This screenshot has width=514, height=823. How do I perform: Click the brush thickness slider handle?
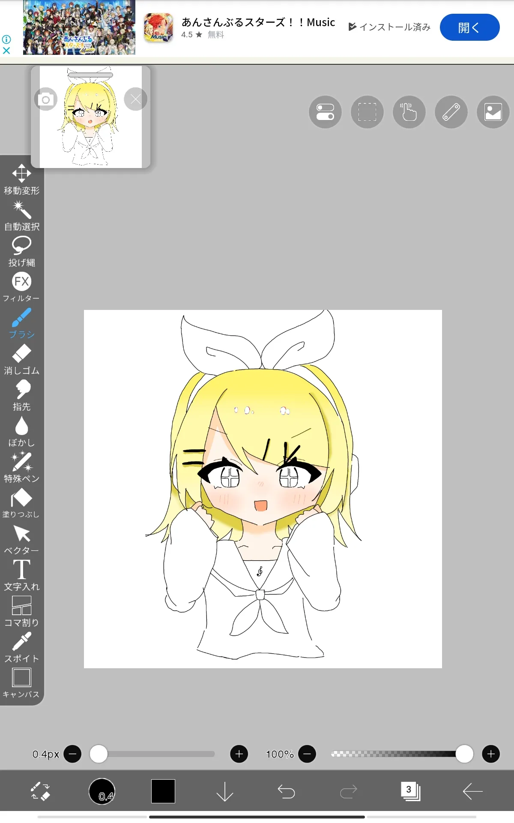coord(99,754)
